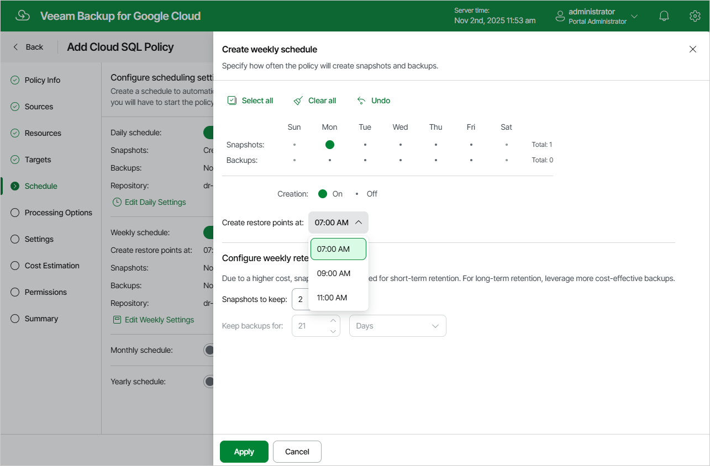Viewport: 710px width, 466px height.
Task: Click the Tue column header
Action: (365, 127)
